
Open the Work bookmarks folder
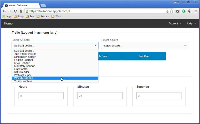point(56,16)
